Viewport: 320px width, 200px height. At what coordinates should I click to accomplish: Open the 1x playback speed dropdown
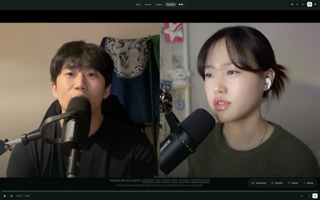click(x=305, y=196)
